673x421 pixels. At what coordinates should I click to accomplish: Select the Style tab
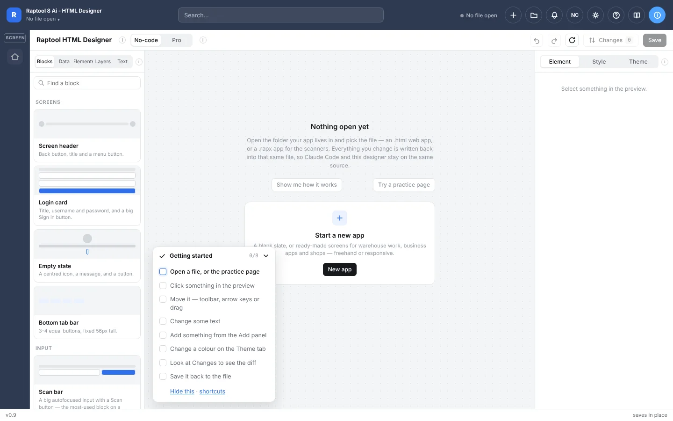(599, 62)
